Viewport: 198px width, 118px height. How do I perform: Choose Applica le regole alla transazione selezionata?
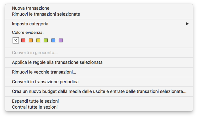(99, 62)
